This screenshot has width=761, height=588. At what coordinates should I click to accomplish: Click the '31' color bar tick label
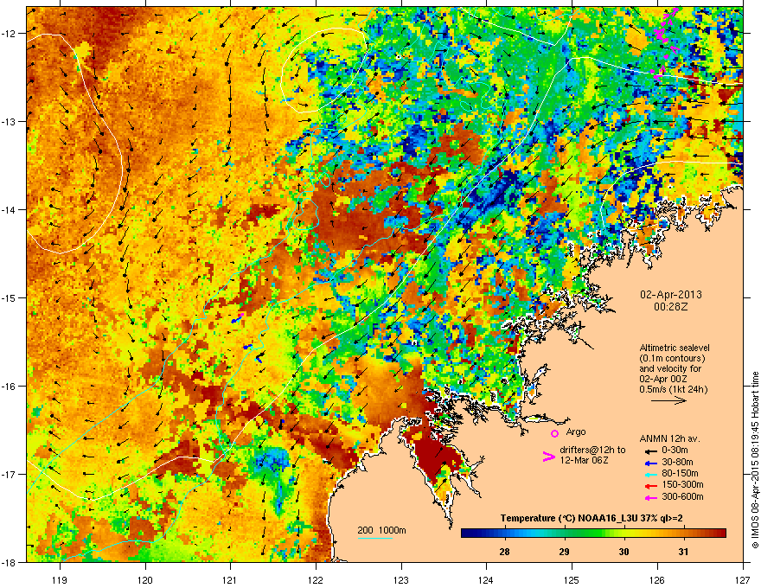(x=683, y=552)
